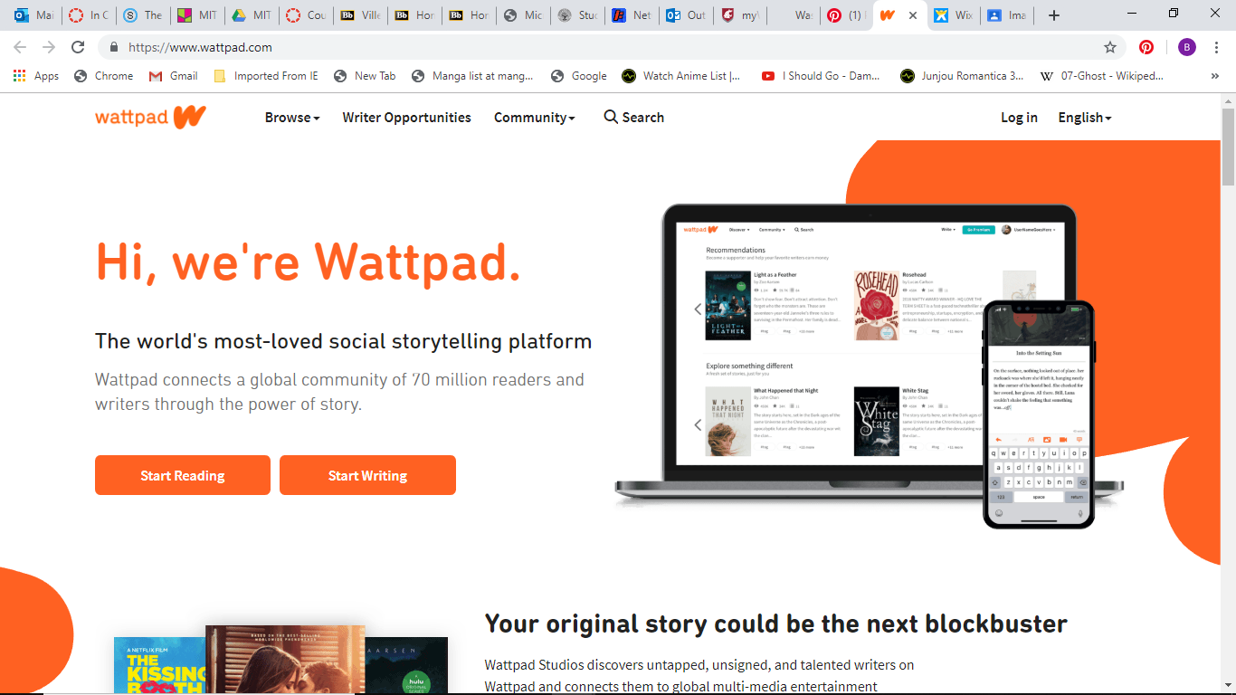Open the New Tab bookmark
The image size is (1236, 695).
coord(365,76)
